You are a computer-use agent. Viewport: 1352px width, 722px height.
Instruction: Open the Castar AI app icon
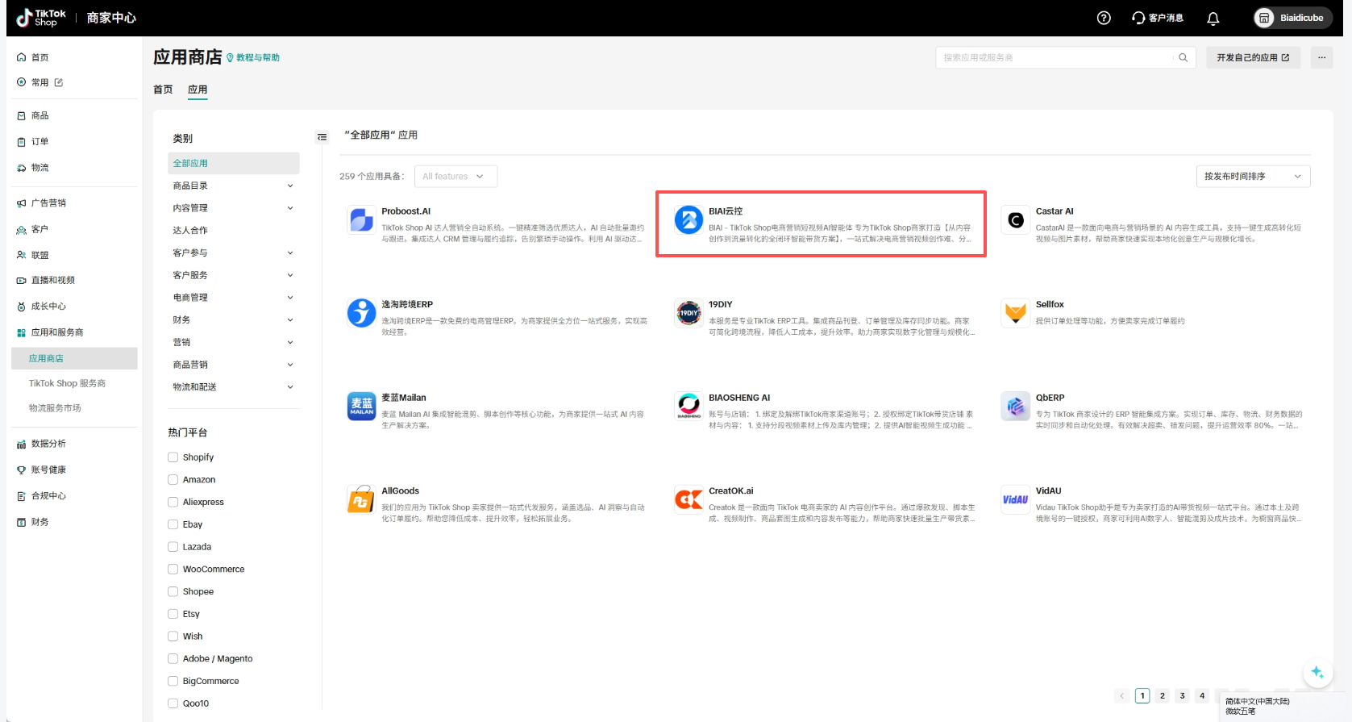click(1016, 219)
